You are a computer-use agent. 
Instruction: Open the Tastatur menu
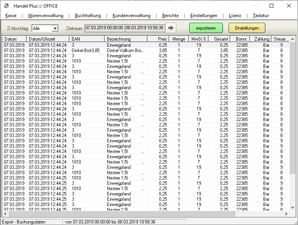coord(260,16)
